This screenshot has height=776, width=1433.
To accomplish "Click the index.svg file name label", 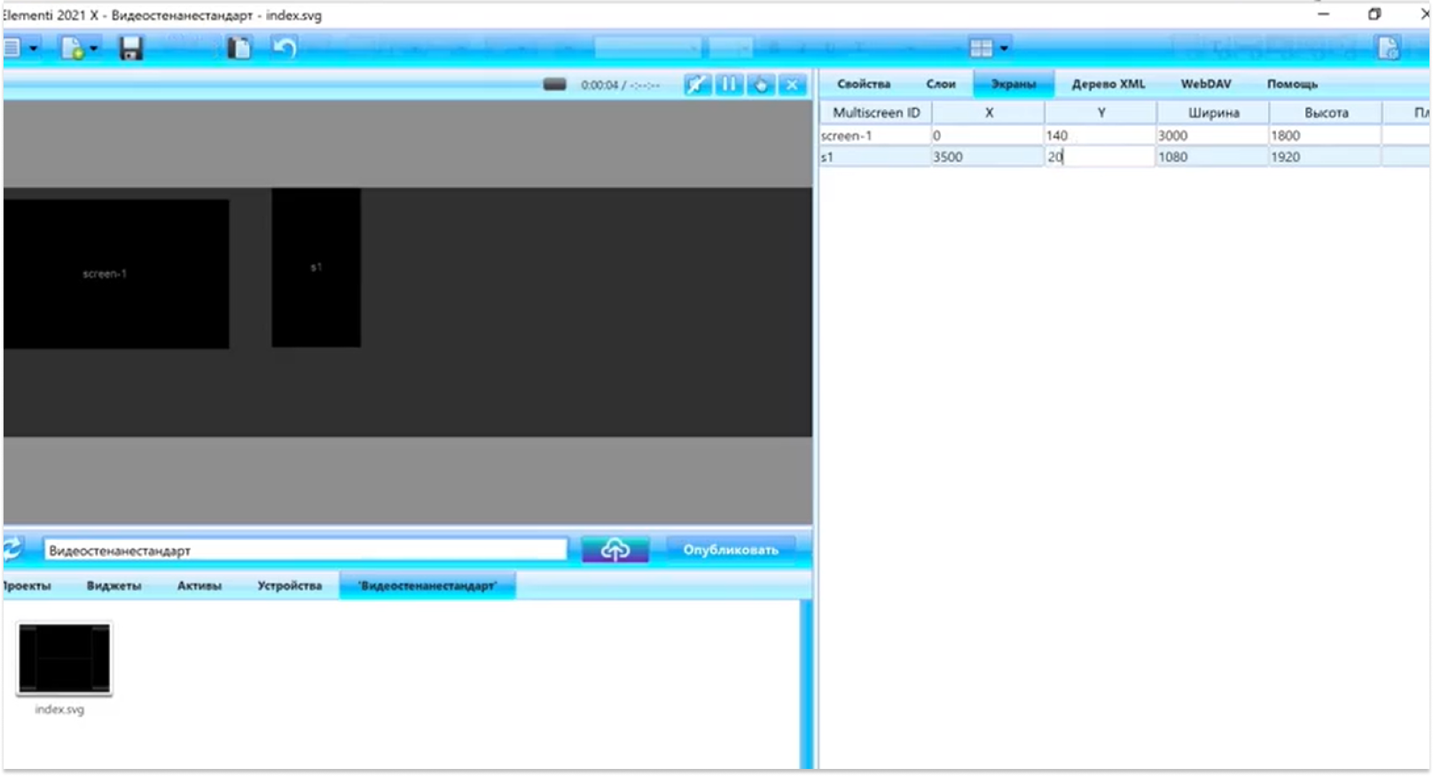I will pos(59,709).
